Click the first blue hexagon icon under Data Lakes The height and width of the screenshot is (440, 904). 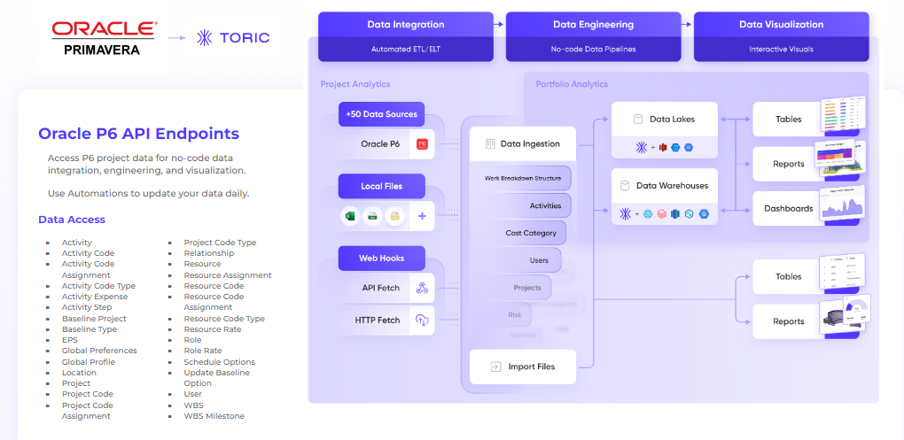click(x=675, y=148)
